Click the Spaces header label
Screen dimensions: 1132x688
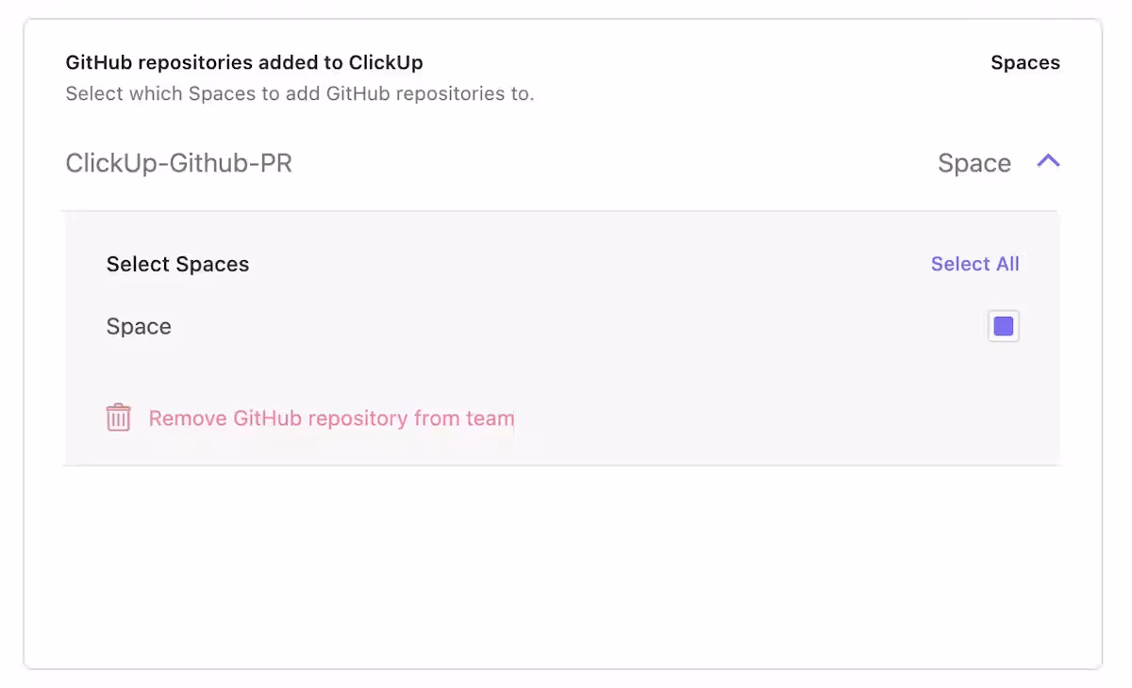[1025, 62]
